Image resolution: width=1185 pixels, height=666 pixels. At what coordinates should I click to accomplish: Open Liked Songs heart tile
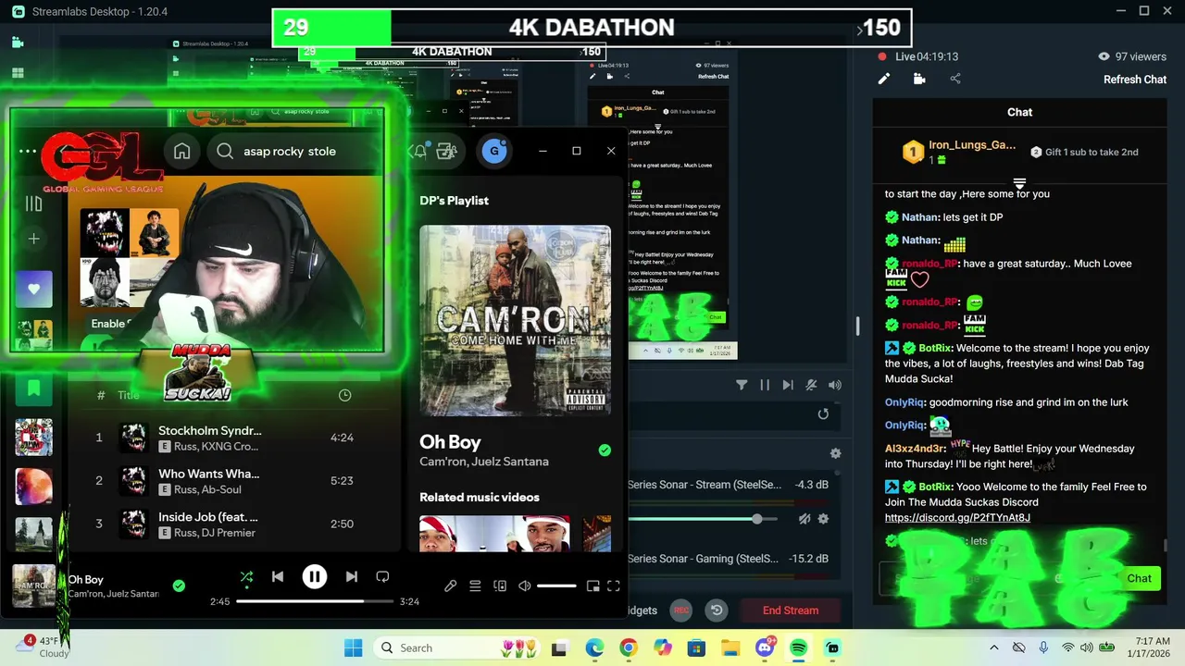pyautogui.click(x=33, y=289)
